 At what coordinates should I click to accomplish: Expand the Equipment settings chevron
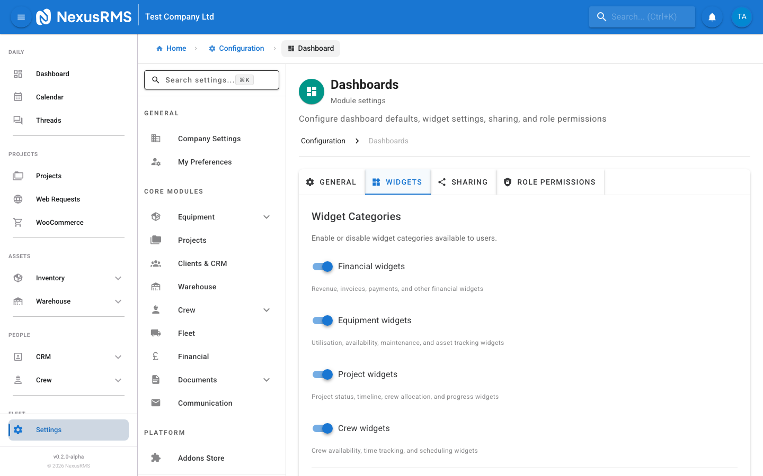coord(267,217)
